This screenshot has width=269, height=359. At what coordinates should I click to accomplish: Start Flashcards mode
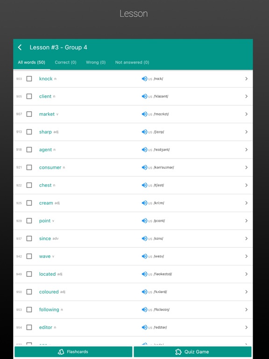point(73,352)
